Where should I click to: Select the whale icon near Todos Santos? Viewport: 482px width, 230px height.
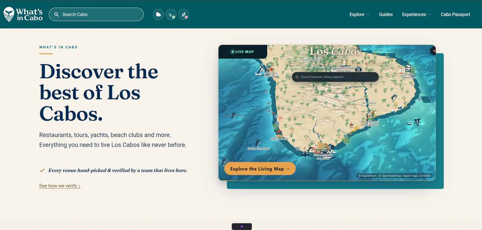pos(260,70)
